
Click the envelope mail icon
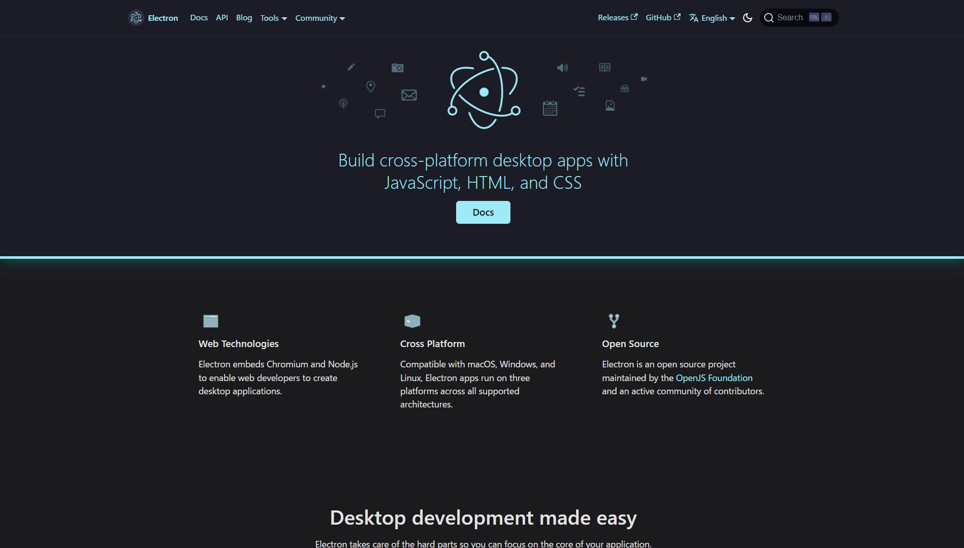click(409, 95)
